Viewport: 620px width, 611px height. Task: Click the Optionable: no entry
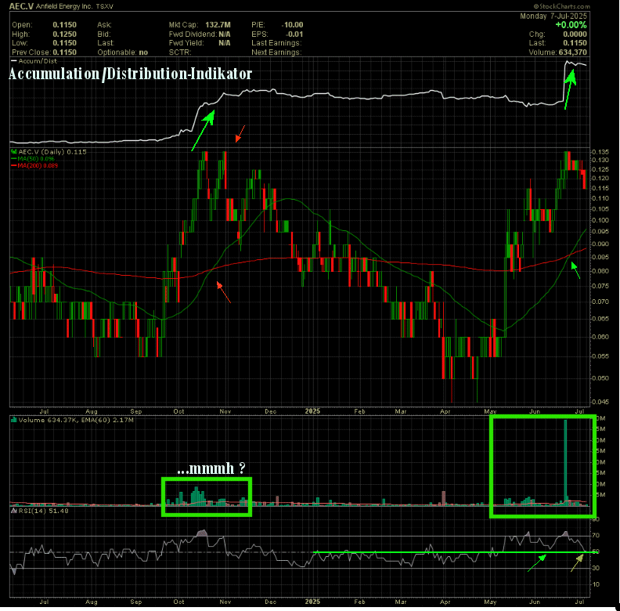coord(123,52)
